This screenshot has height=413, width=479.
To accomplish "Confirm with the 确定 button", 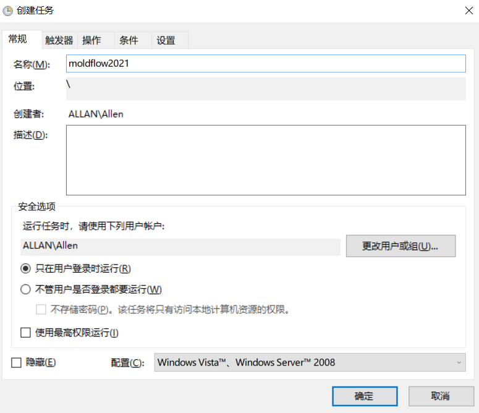I will (365, 396).
